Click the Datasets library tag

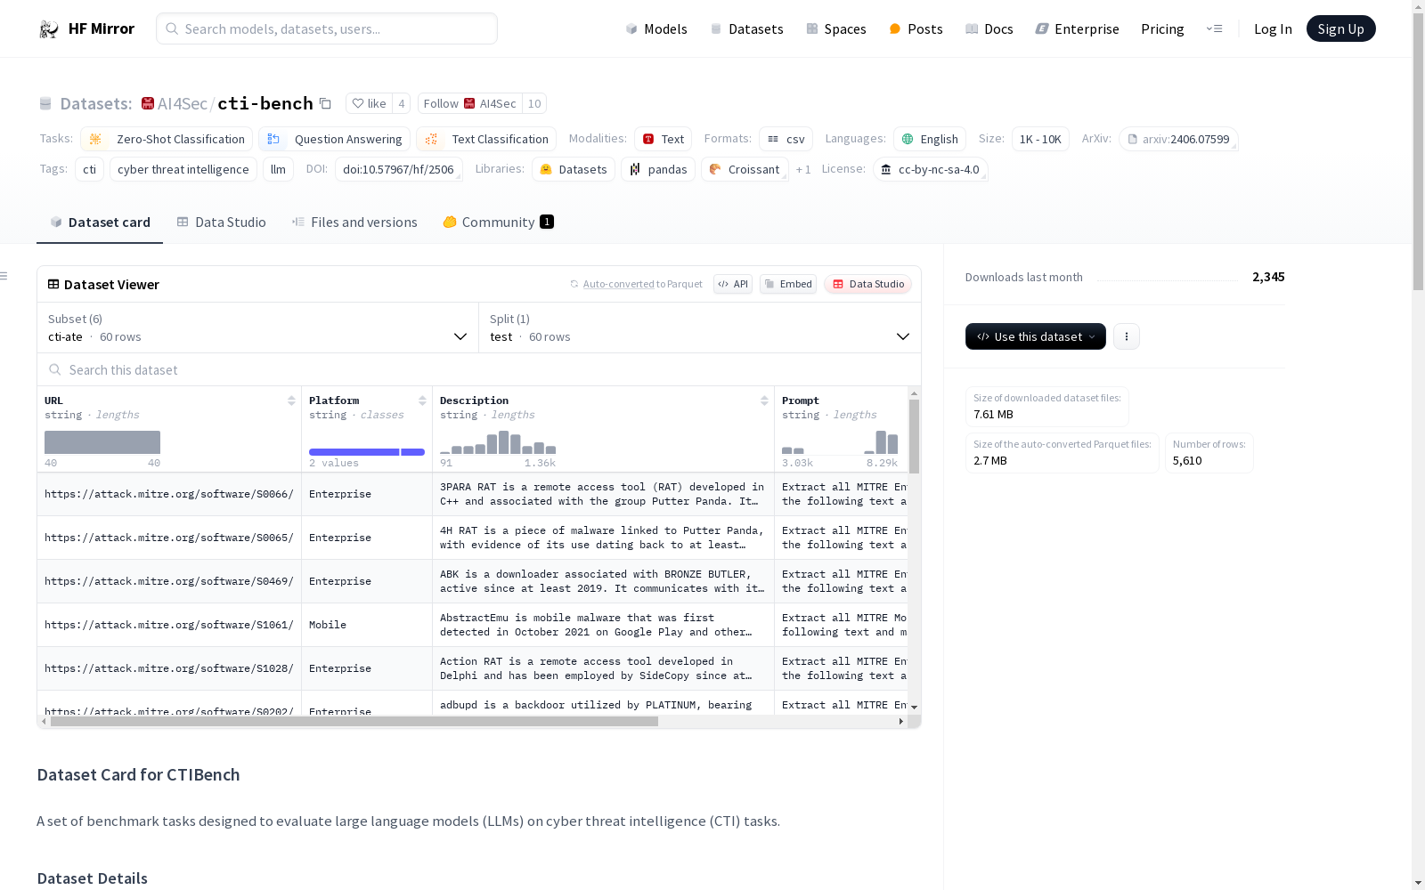click(574, 169)
